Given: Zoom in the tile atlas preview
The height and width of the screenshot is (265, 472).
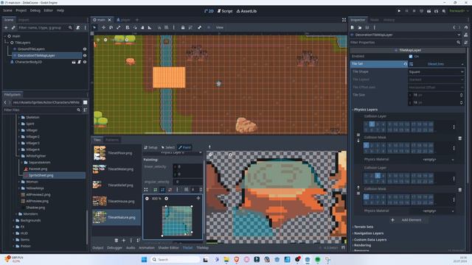Looking at the screenshot, I should (x=166, y=199).
